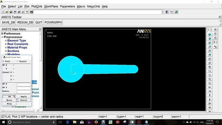This screenshot has width=222, height=125.
Task: Open the Parameters menu
Action: click(x=67, y=7)
